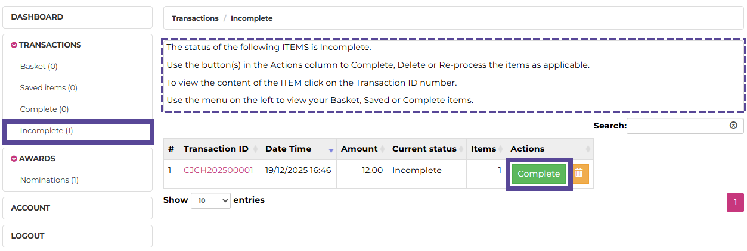Clear the search field with X icon
The height and width of the screenshot is (251, 747).
[733, 125]
